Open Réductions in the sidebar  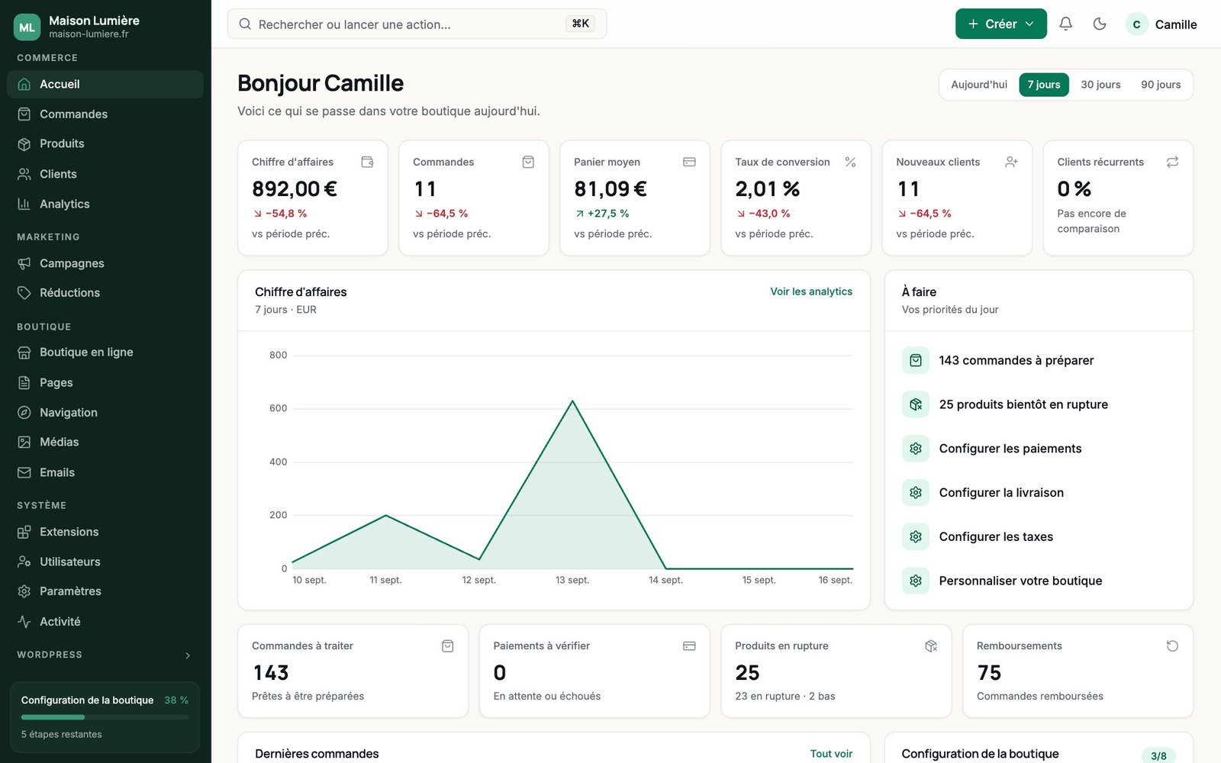click(x=105, y=293)
